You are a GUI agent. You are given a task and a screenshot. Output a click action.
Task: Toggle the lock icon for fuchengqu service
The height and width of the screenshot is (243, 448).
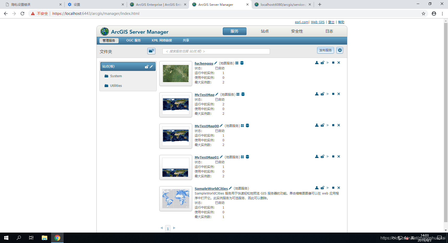pyautogui.click(x=323, y=63)
